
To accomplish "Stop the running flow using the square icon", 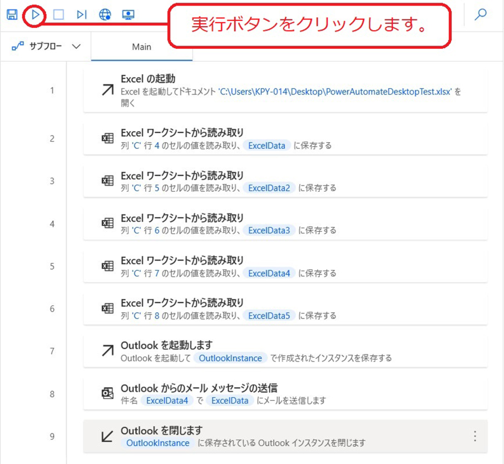I will [x=58, y=14].
